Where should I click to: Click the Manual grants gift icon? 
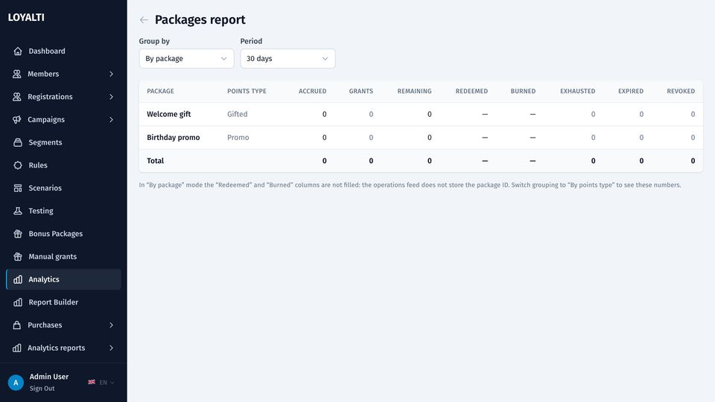pos(18,257)
